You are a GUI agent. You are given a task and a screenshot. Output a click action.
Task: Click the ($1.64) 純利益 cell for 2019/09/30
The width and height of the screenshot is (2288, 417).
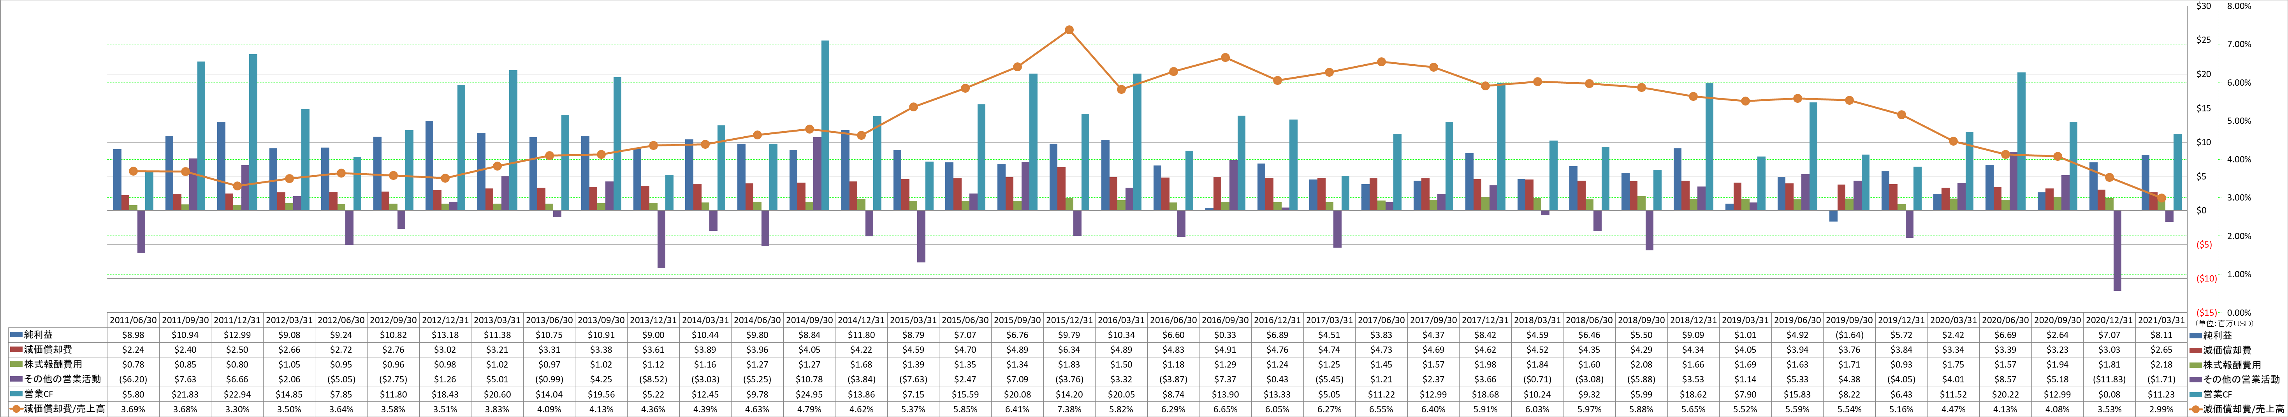(x=1848, y=335)
